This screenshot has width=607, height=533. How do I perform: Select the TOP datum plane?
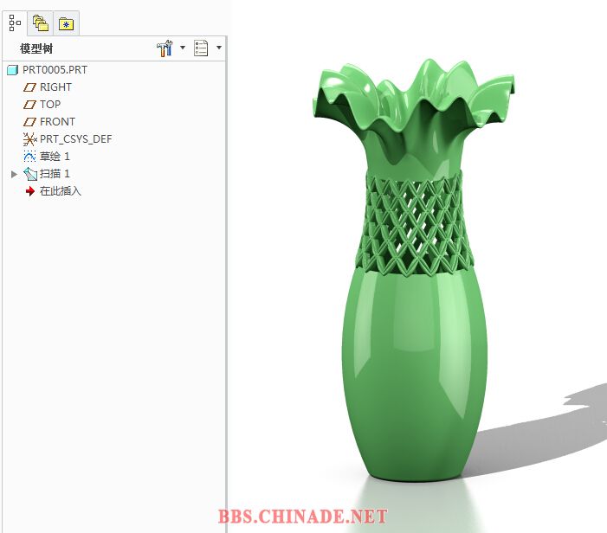coord(50,105)
